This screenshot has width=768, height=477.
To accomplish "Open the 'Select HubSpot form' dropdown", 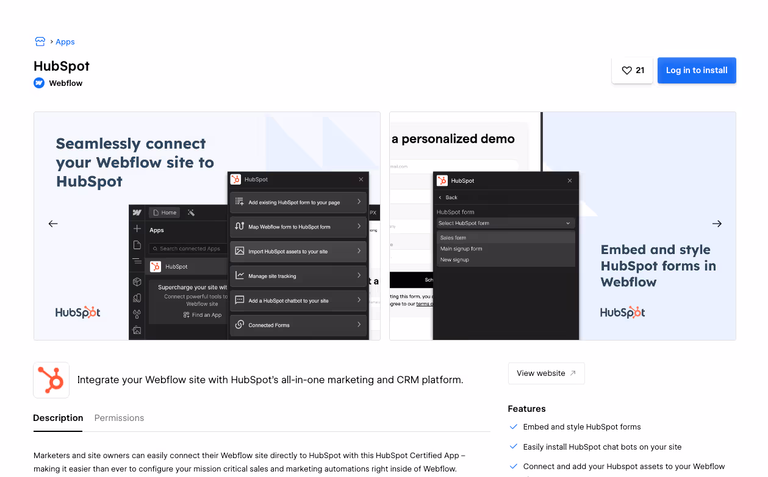I will pos(506,223).
